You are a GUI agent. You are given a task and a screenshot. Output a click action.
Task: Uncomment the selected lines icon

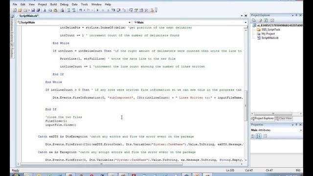click(x=74, y=10)
